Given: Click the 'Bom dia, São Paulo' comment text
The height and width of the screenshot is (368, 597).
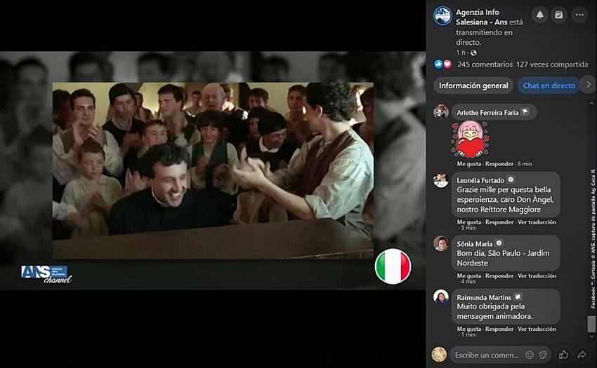Looking at the screenshot, I should pos(503,258).
